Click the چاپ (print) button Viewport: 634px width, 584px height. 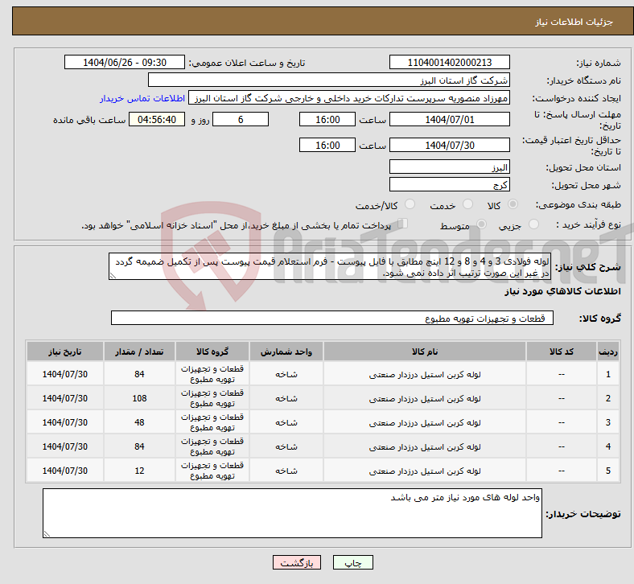tap(352, 562)
